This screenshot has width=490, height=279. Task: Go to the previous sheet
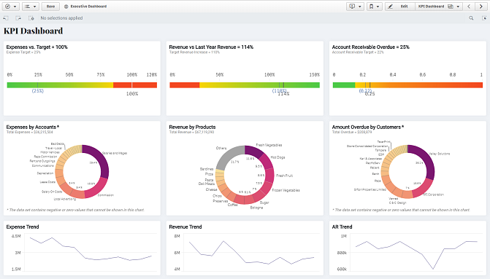click(x=469, y=7)
